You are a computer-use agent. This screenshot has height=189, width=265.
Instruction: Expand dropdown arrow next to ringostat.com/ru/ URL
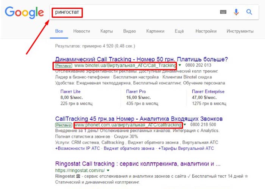click(108, 170)
